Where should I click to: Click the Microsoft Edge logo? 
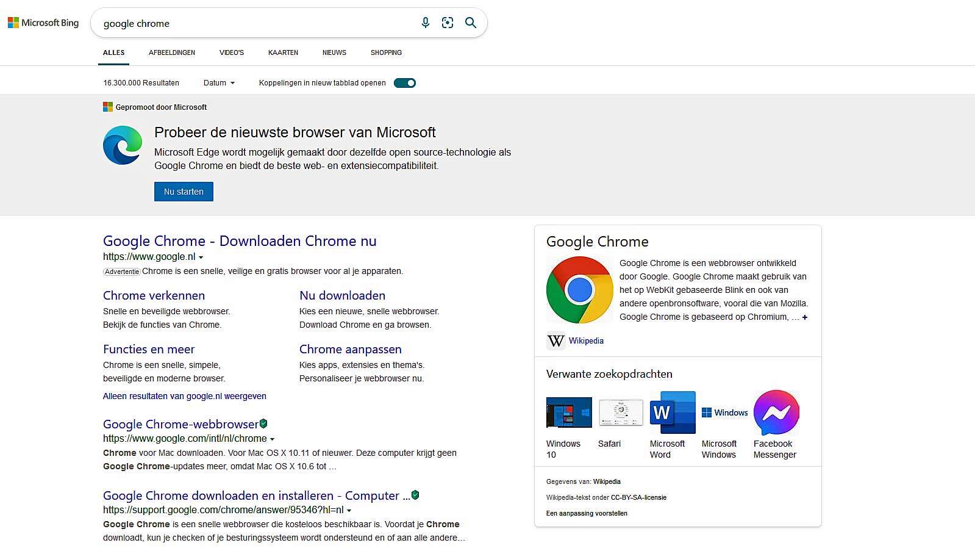[123, 145]
